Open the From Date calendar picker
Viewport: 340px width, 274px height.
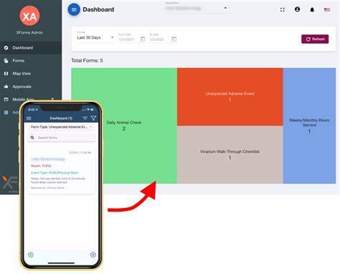point(143,39)
